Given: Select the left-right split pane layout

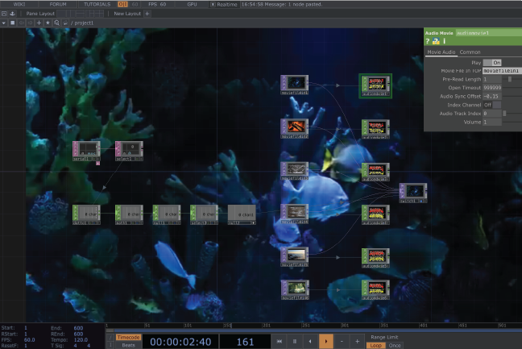Looking at the screenshot, I should click(70, 14).
